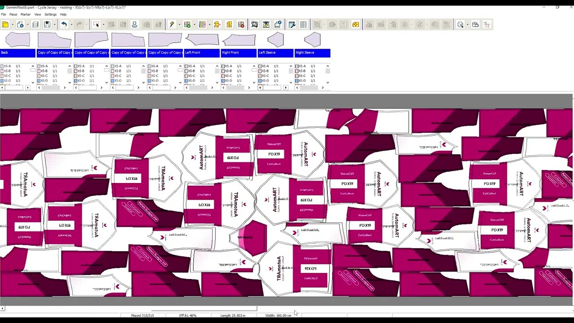This screenshot has height=323, width=574.
Task: Open the table report icon
Action: click(x=304, y=25)
